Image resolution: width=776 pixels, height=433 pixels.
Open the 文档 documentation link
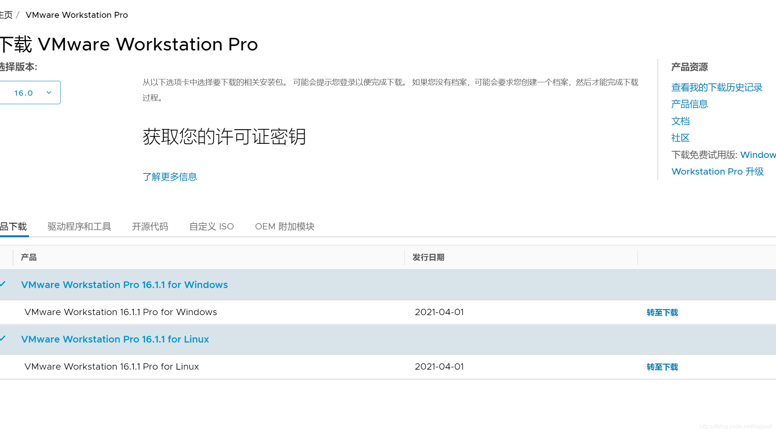(681, 121)
